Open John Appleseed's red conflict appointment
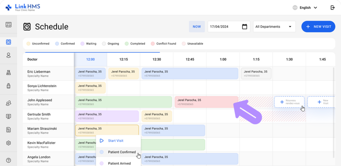 click(x=206, y=102)
